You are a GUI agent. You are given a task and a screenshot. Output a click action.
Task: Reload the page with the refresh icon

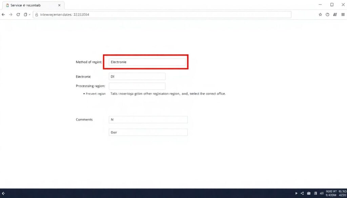point(18,15)
